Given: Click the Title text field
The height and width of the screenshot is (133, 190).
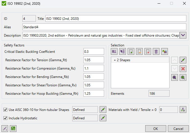Looking at the screenshot, I should 115,18.
